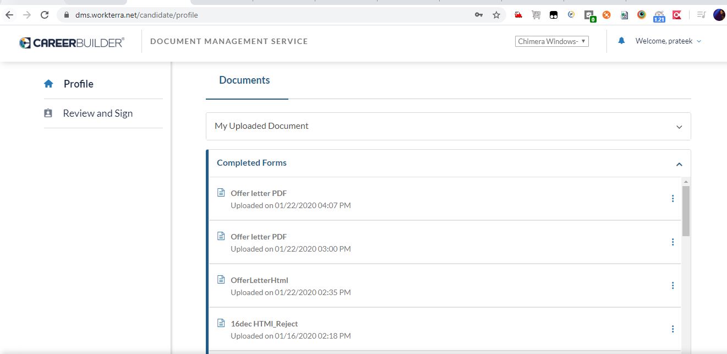Open the Chimera Windows dropdown
The width and height of the screenshot is (727, 354).
point(551,41)
